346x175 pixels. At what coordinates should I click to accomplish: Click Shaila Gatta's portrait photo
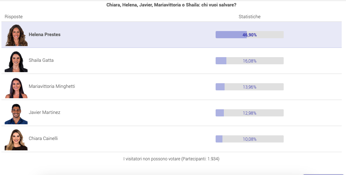click(16, 61)
